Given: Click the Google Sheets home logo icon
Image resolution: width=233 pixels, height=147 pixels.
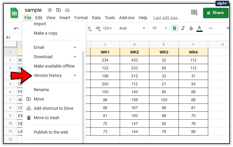Looking at the screenshot, I should coord(14,13).
